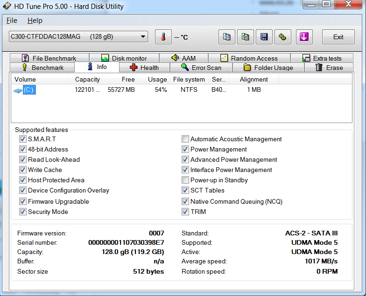Toggle the TRIM checkbox

(185, 212)
